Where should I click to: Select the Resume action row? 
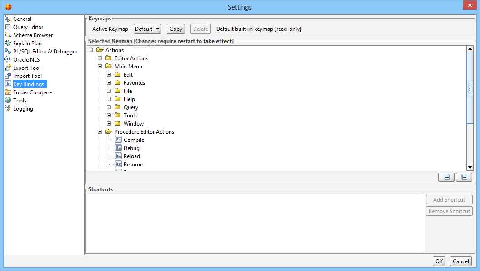(x=133, y=164)
